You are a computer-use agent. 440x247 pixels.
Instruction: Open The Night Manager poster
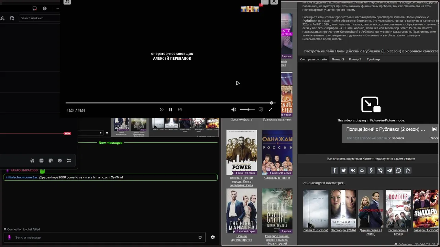[x=241, y=211]
